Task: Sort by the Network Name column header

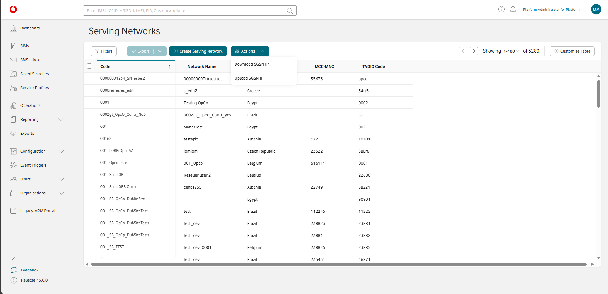Action: click(x=202, y=67)
